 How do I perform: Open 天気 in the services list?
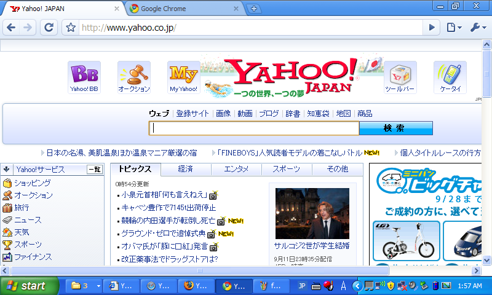coord(22,232)
